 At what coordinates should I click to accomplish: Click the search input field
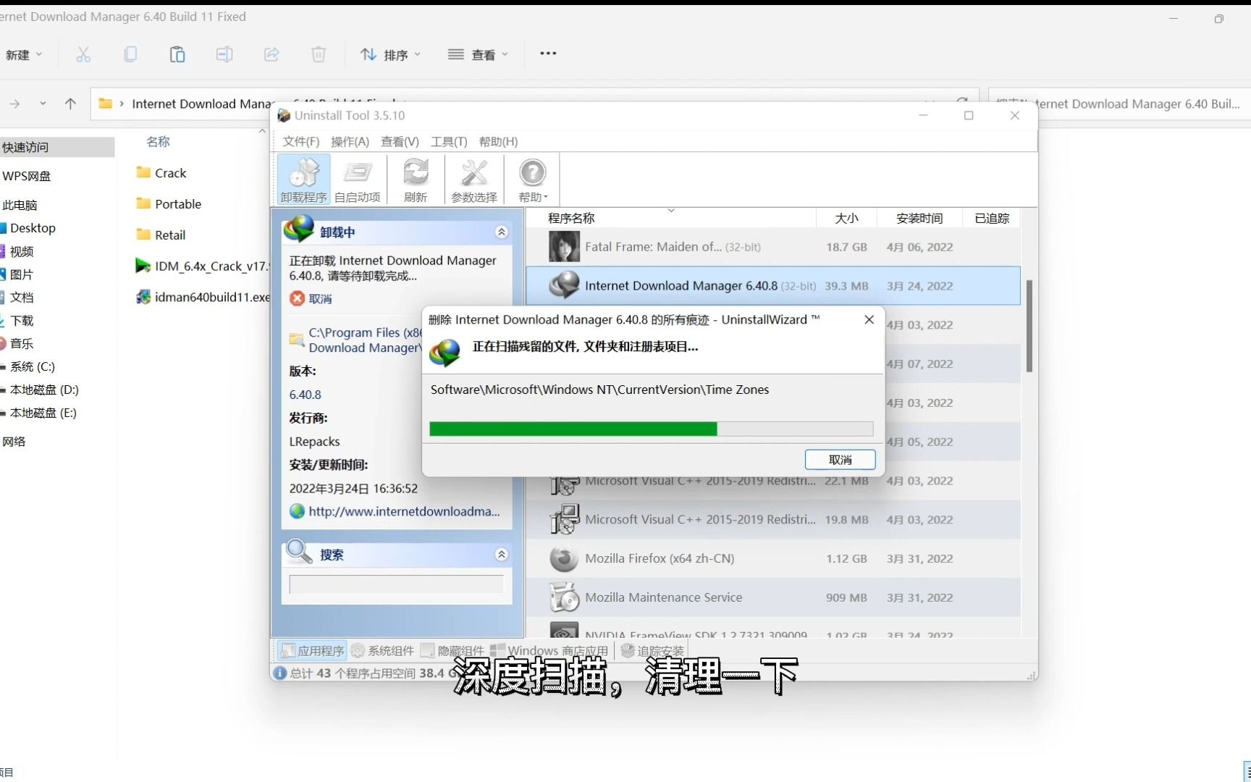click(396, 584)
